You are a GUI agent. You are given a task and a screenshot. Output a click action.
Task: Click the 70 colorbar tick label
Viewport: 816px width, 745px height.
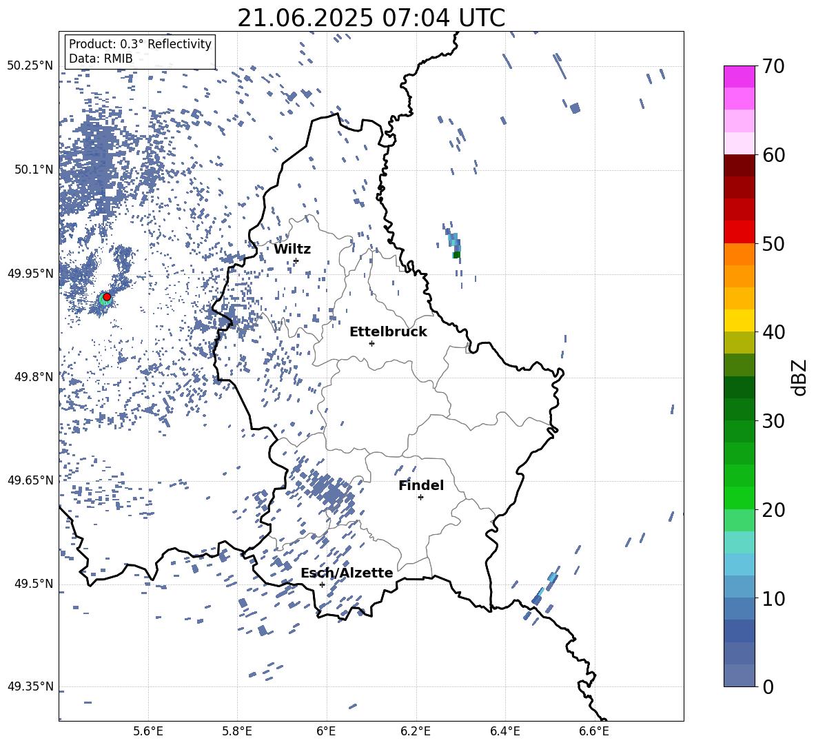click(773, 66)
